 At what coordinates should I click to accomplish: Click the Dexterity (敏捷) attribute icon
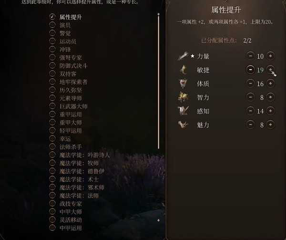[x=183, y=70]
